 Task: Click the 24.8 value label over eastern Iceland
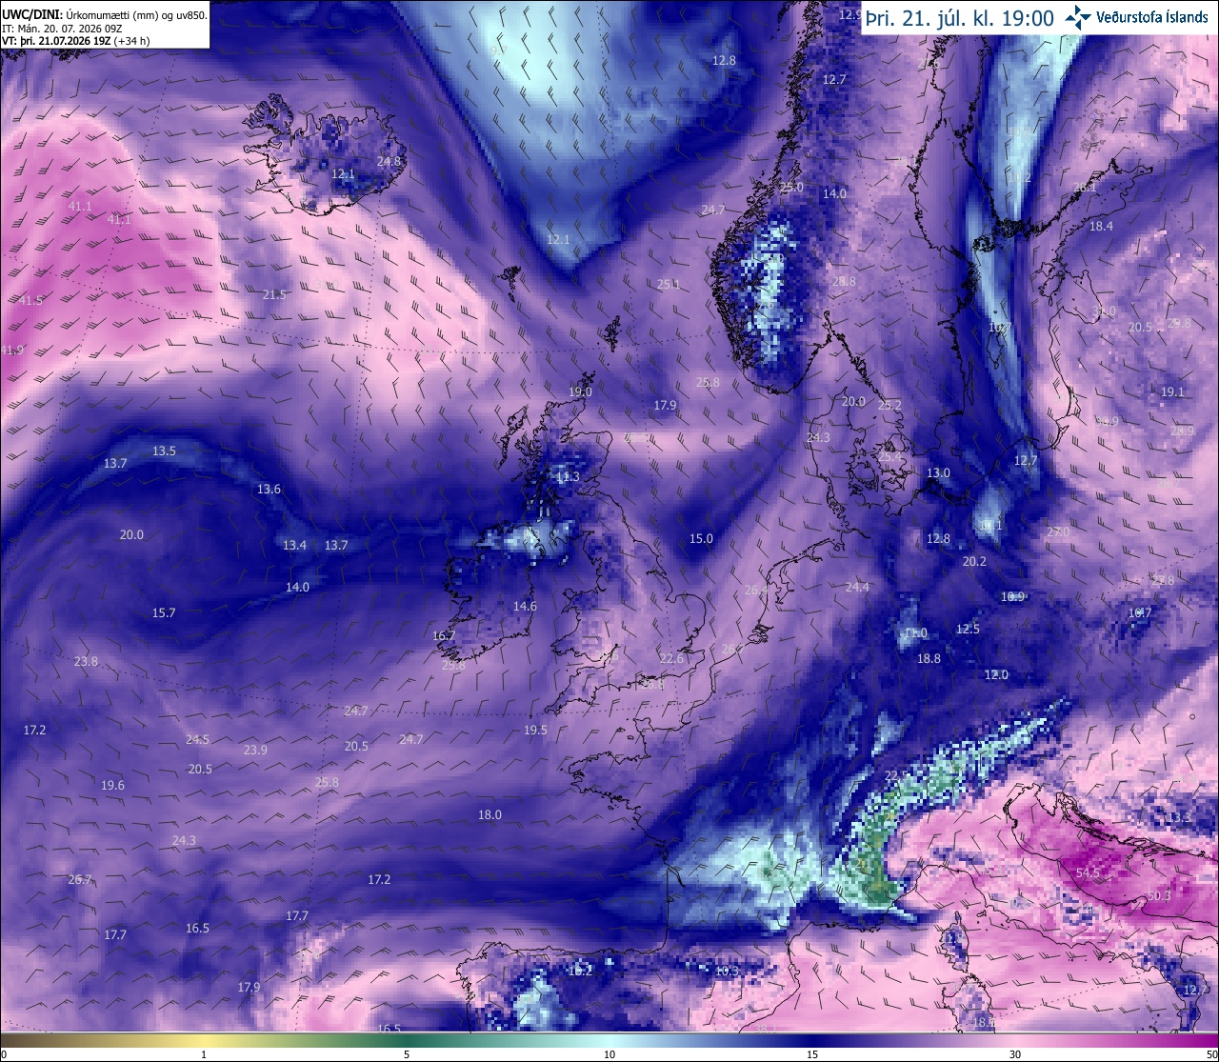[389, 161]
